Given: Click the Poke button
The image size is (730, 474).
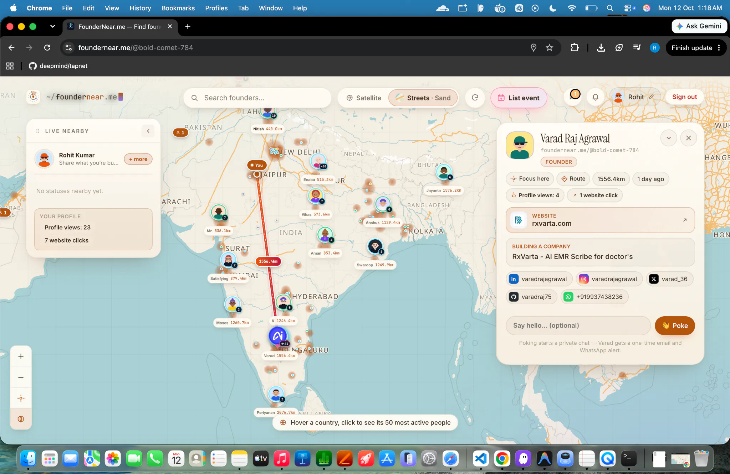Looking at the screenshot, I should point(675,325).
